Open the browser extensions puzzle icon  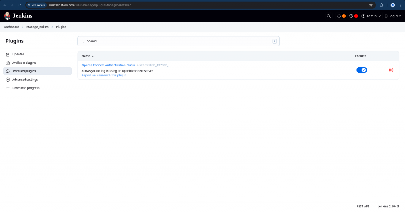click(382, 5)
